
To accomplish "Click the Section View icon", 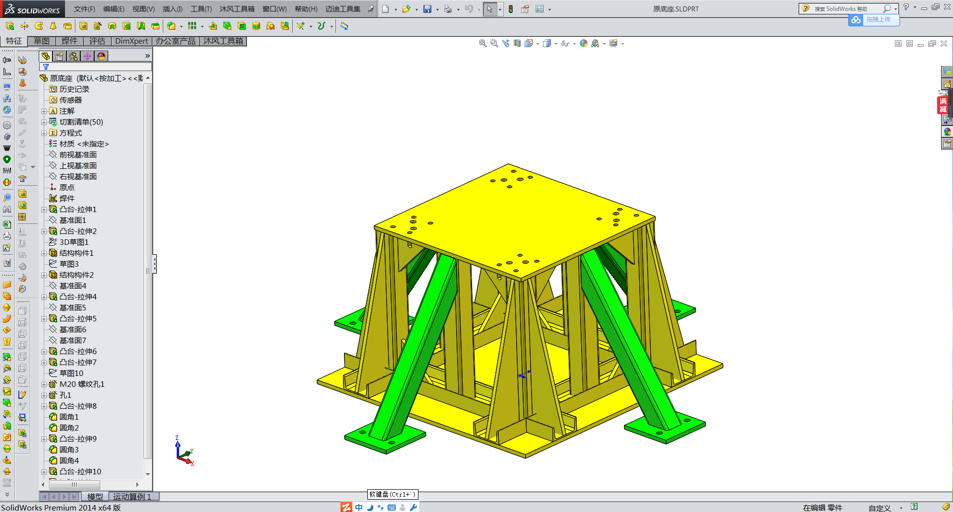I will [x=517, y=43].
